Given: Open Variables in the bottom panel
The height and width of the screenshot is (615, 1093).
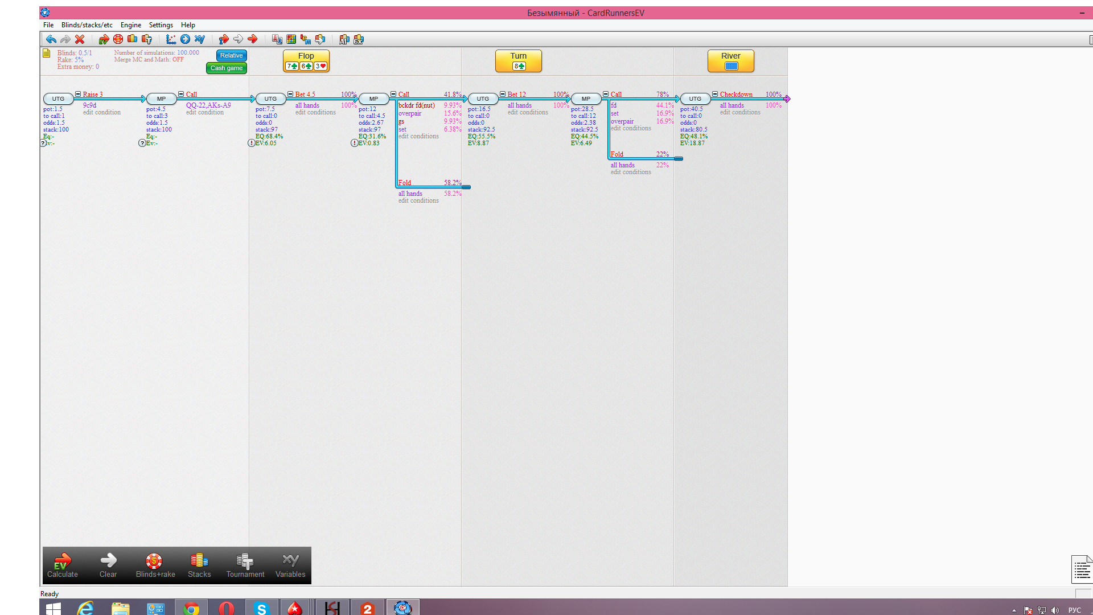Looking at the screenshot, I should tap(290, 565).
